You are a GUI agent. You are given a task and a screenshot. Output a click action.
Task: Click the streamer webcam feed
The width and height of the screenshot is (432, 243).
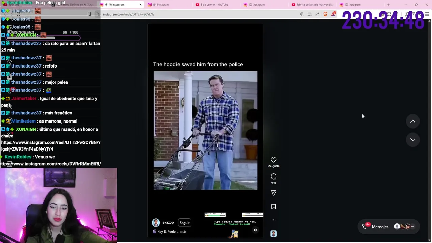(58, 205)
